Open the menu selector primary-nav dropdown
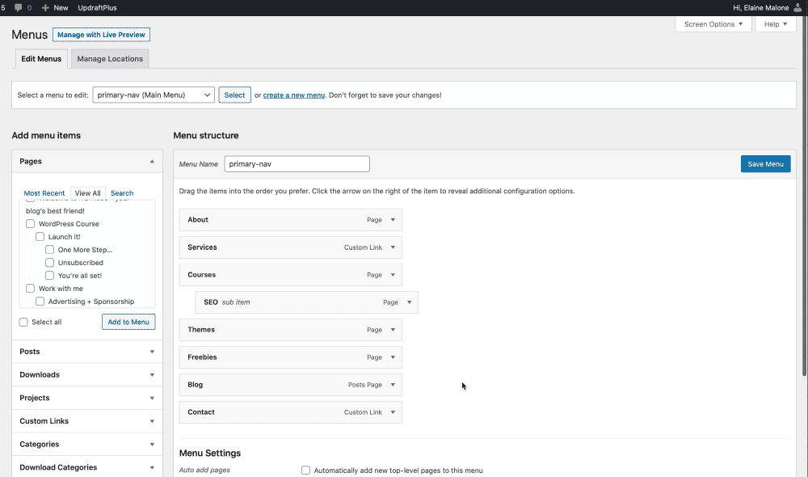808x477 pixels. pos(154,95)
